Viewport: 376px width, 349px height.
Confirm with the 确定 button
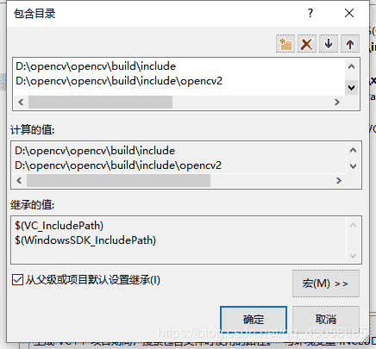click(x=254, y=319)
